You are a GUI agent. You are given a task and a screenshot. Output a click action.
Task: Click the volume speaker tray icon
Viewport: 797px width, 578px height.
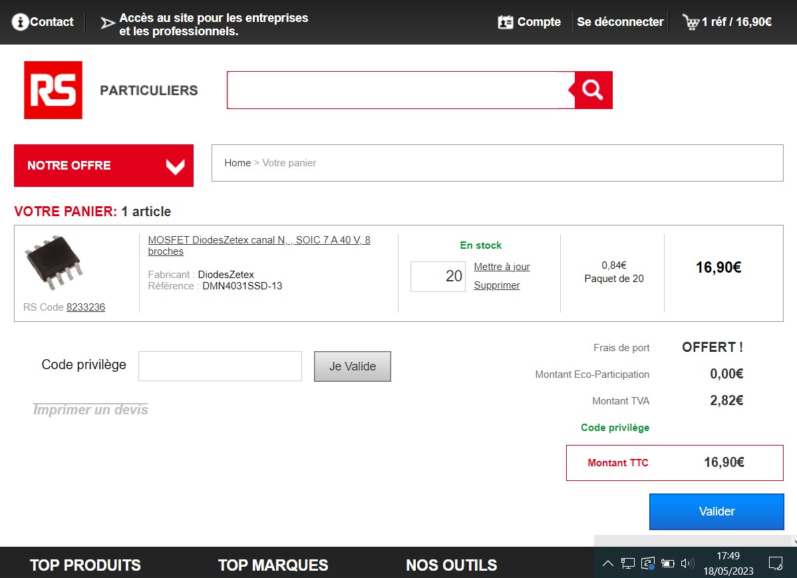[687, 563]
